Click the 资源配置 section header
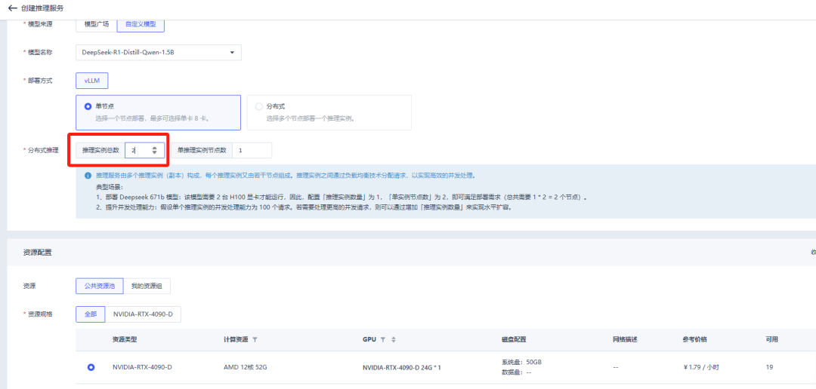Image resolution: width=816 pixels, height=389 pixels. 37,253
